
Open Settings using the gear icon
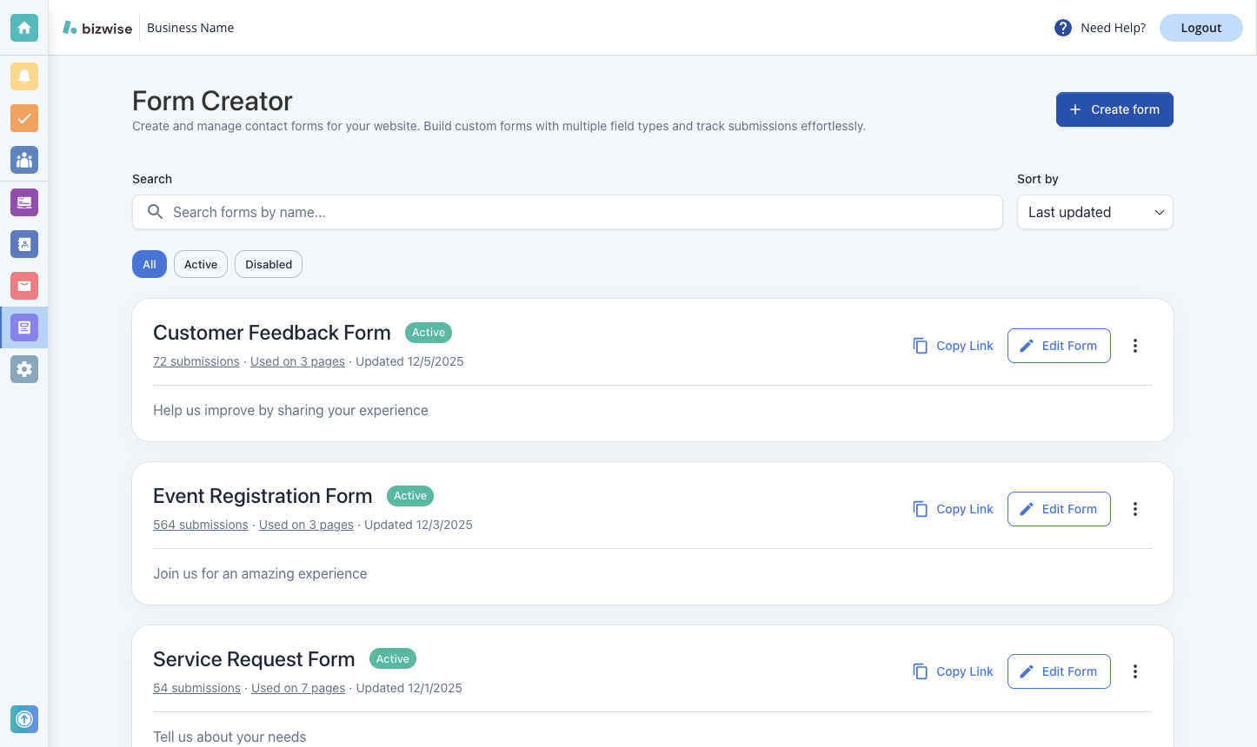point(23,369)
